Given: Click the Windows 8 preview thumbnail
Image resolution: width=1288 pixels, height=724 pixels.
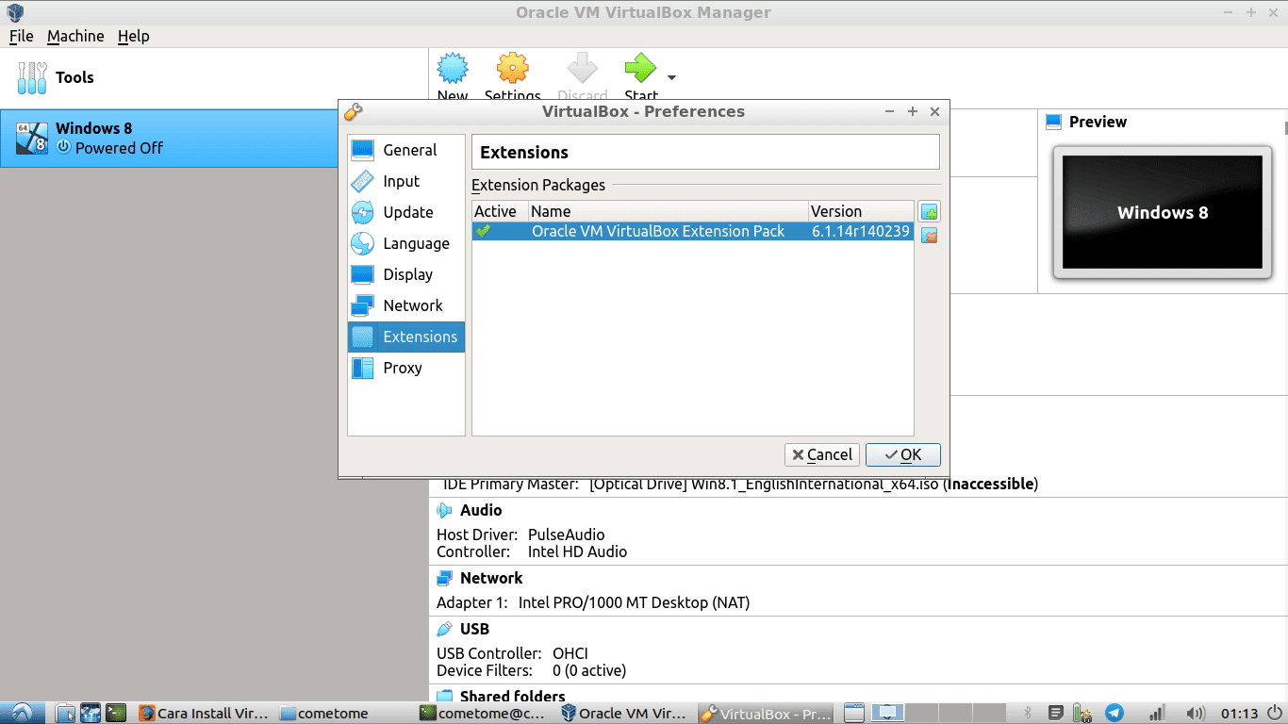Looking at the screenshot, I should 1162,213.
